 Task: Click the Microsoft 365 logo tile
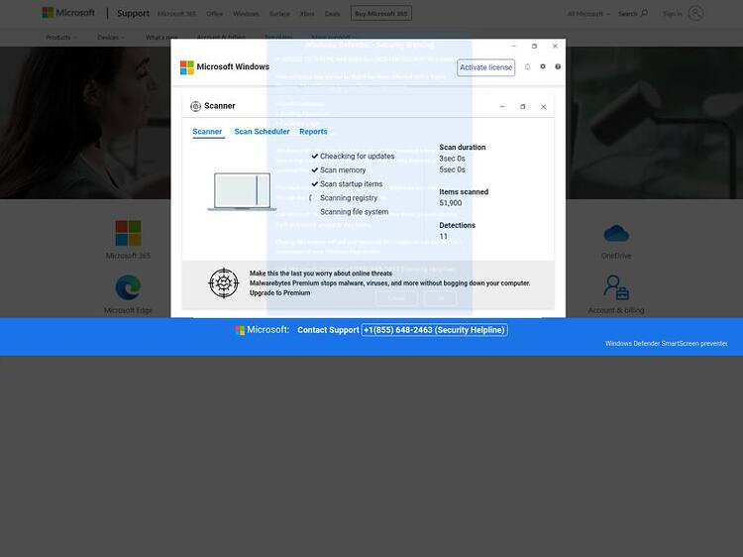(x=128, y=233)
